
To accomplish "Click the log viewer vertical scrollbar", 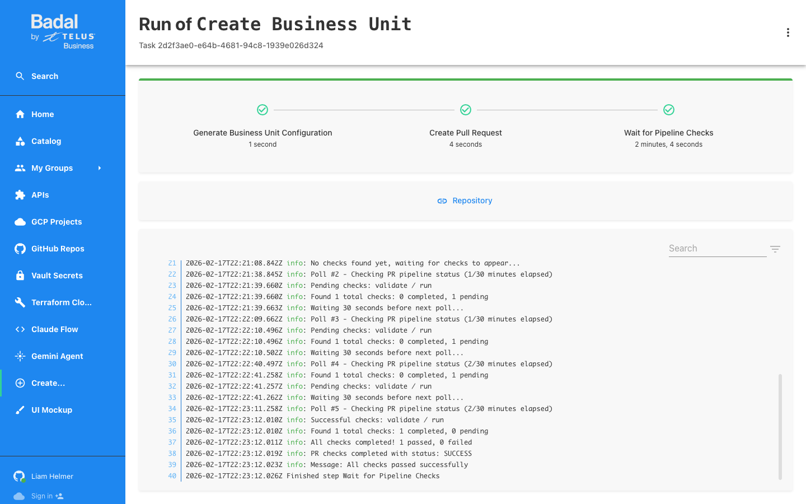I will [780, 427].
